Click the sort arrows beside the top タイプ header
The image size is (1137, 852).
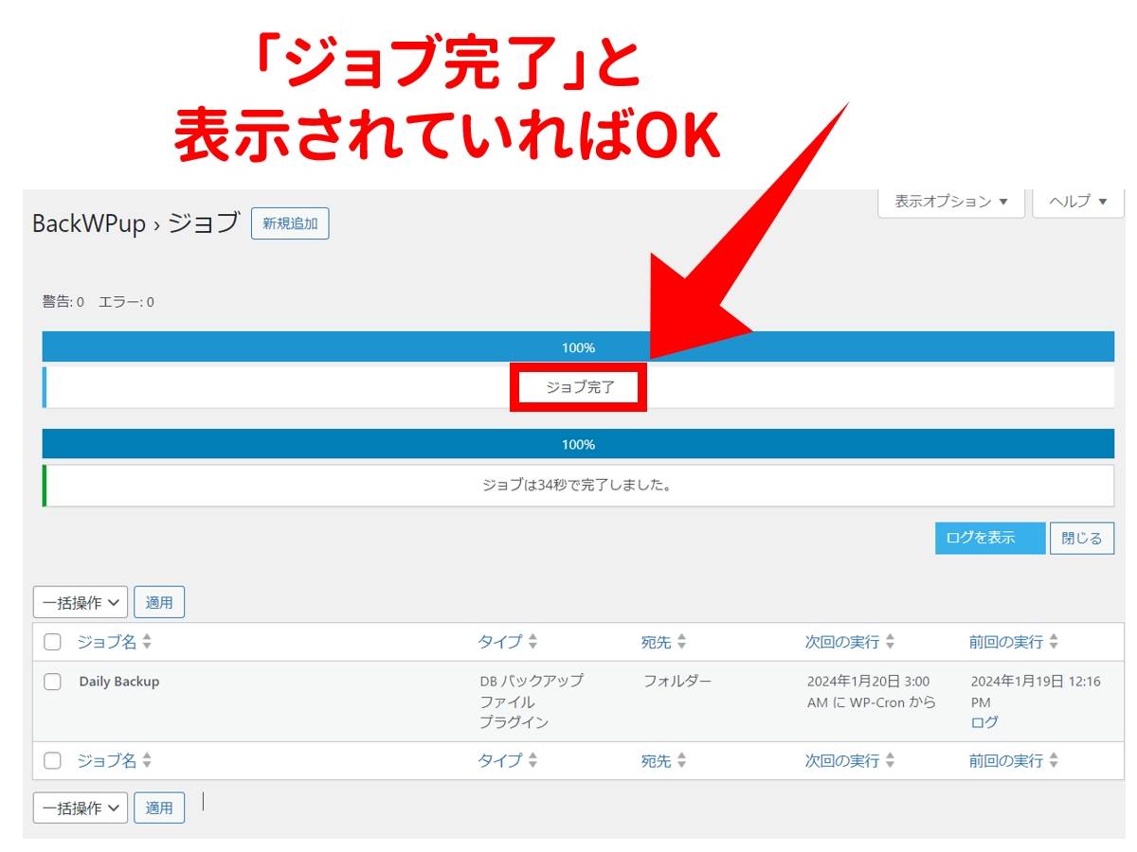click(x=532, y=642)
